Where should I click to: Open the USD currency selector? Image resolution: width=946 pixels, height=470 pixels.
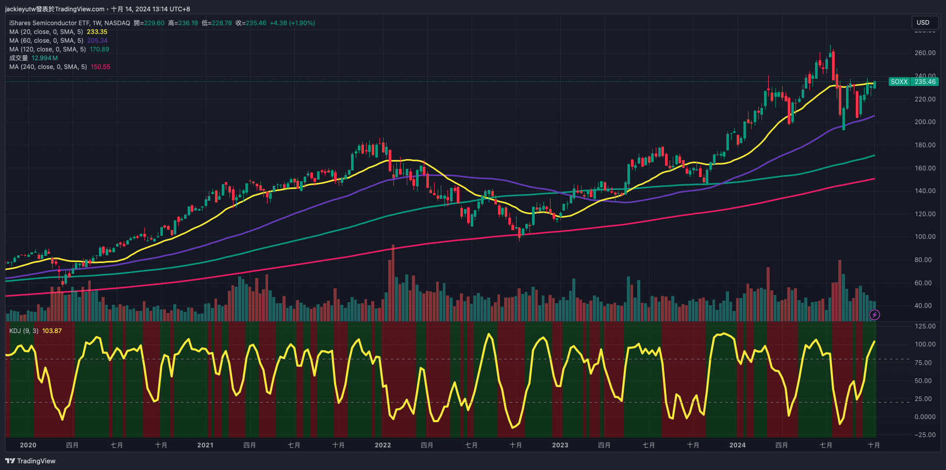tap(923, 23)
